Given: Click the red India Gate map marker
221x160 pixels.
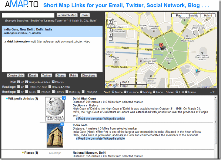Looking at the screenshot, I should (161, 46).
